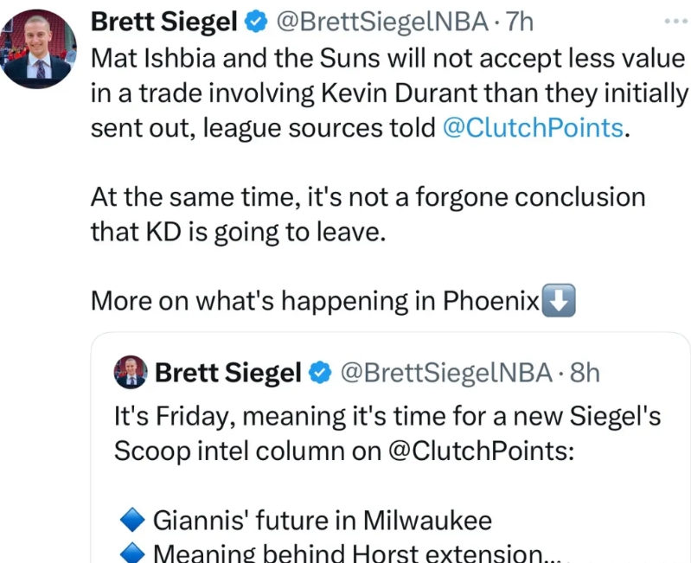
Task: Open the @BrettSiegelNBA handle on main tweet
Action: tap(382, 22)
